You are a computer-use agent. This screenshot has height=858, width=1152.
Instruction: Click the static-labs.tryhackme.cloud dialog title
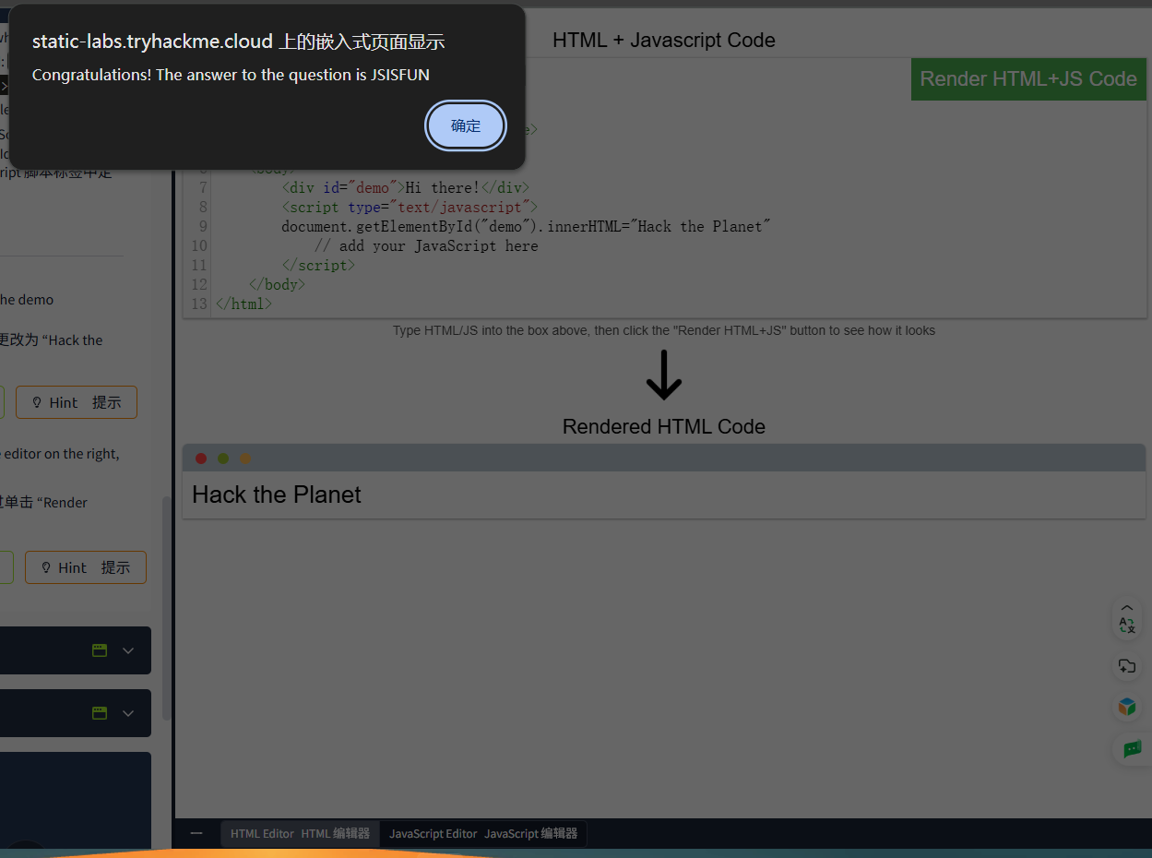click(x=238, y=41)
